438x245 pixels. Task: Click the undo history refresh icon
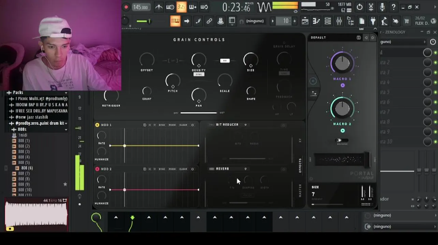pos(360,7)
